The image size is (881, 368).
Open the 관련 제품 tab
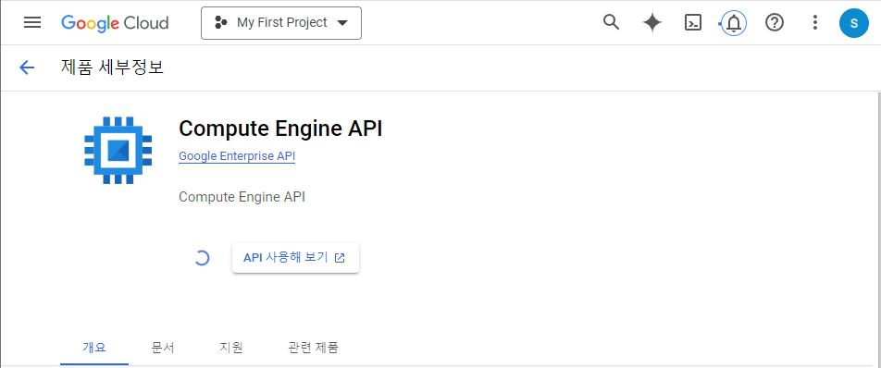pyautogui.click(x=313, y=348)
